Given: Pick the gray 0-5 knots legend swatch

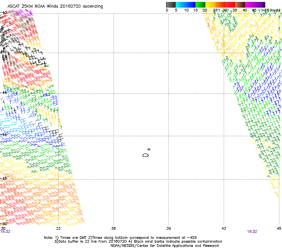Looking at the screenshot, I should pos(171,5).
